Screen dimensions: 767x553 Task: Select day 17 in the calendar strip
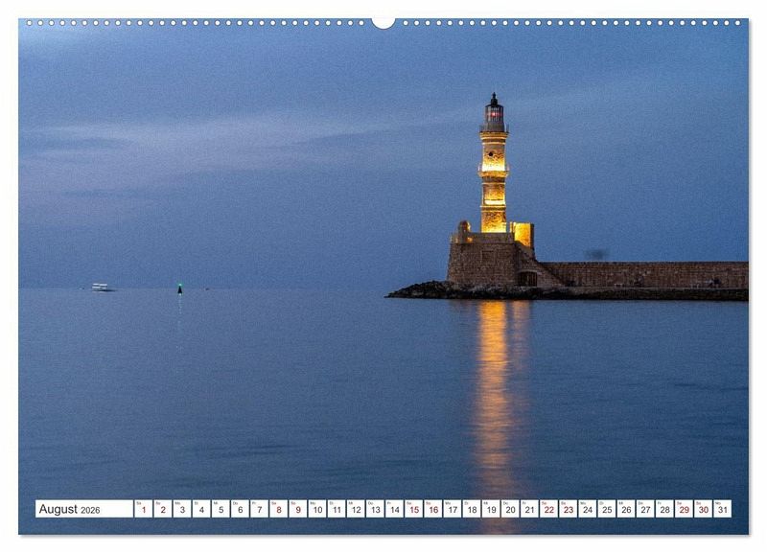(x=453, y=509)
